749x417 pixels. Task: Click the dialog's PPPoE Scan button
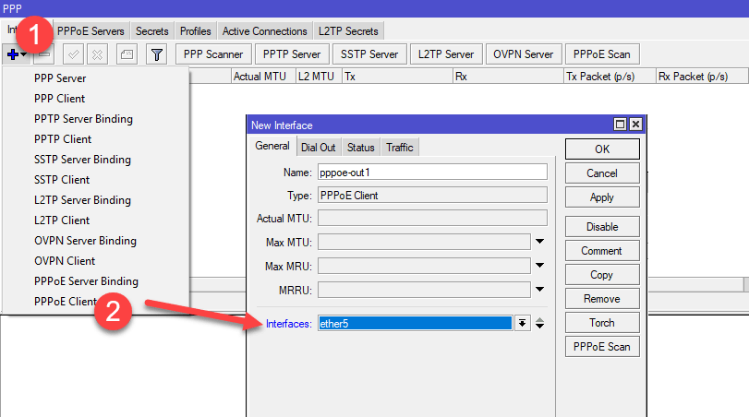point(602,347)
